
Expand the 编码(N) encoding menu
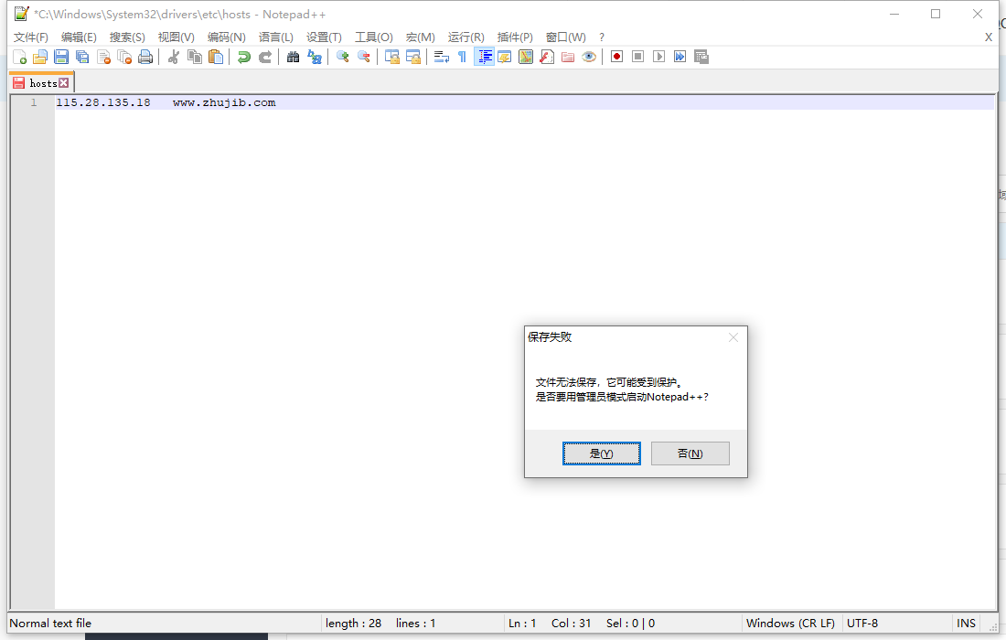click(226, 37)
